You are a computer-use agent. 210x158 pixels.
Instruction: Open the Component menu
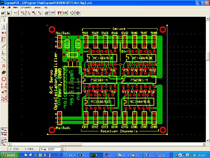[26, 7]
